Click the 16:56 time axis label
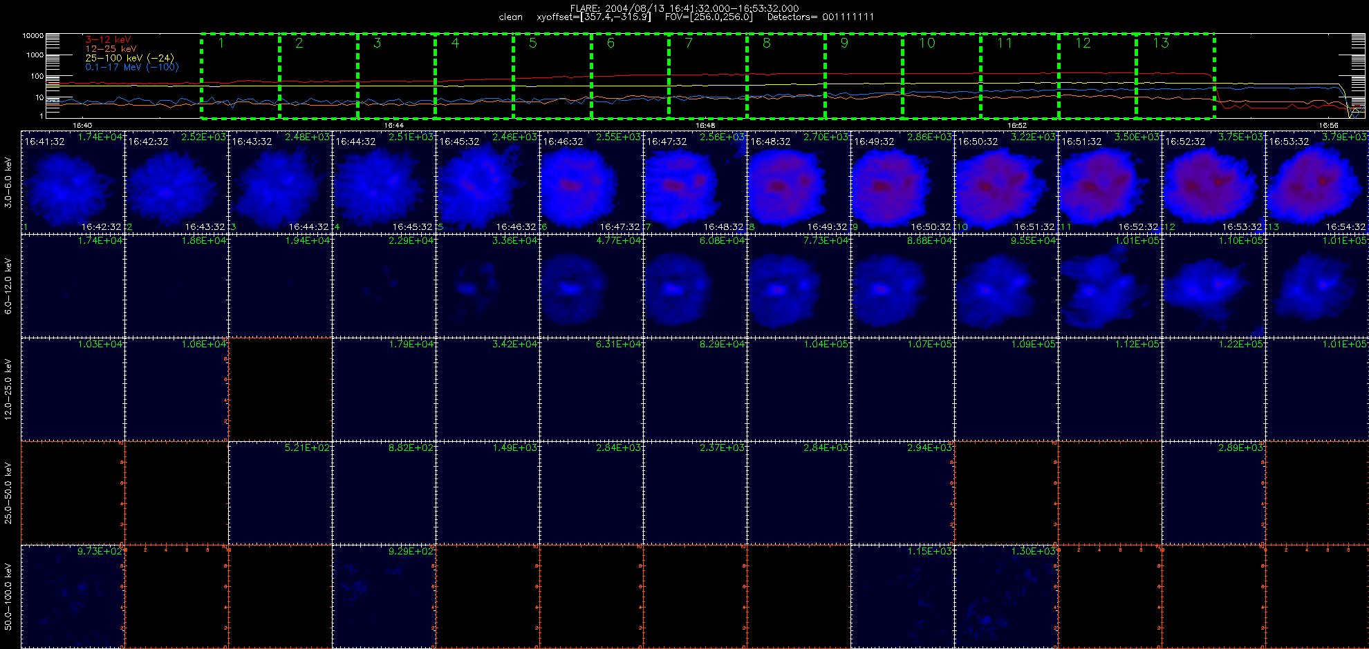The width and height of the screenshot is (1369, 649). click(1328, 126)
